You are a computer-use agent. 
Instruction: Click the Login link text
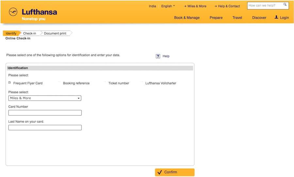coord(284,18)
